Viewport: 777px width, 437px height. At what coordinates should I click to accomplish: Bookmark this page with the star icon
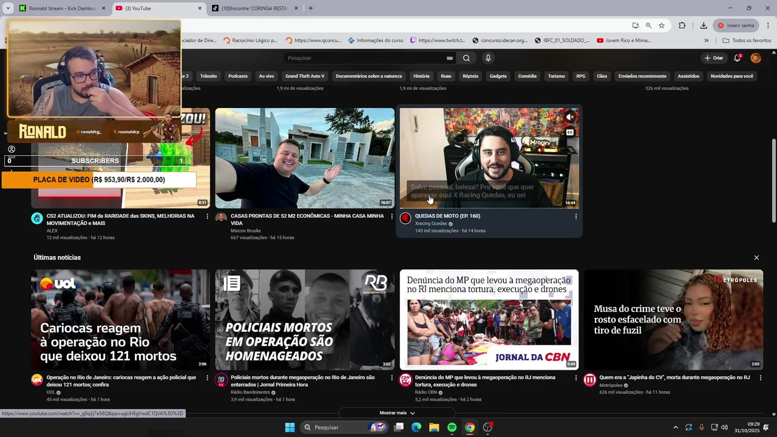[x=662, y=25]
